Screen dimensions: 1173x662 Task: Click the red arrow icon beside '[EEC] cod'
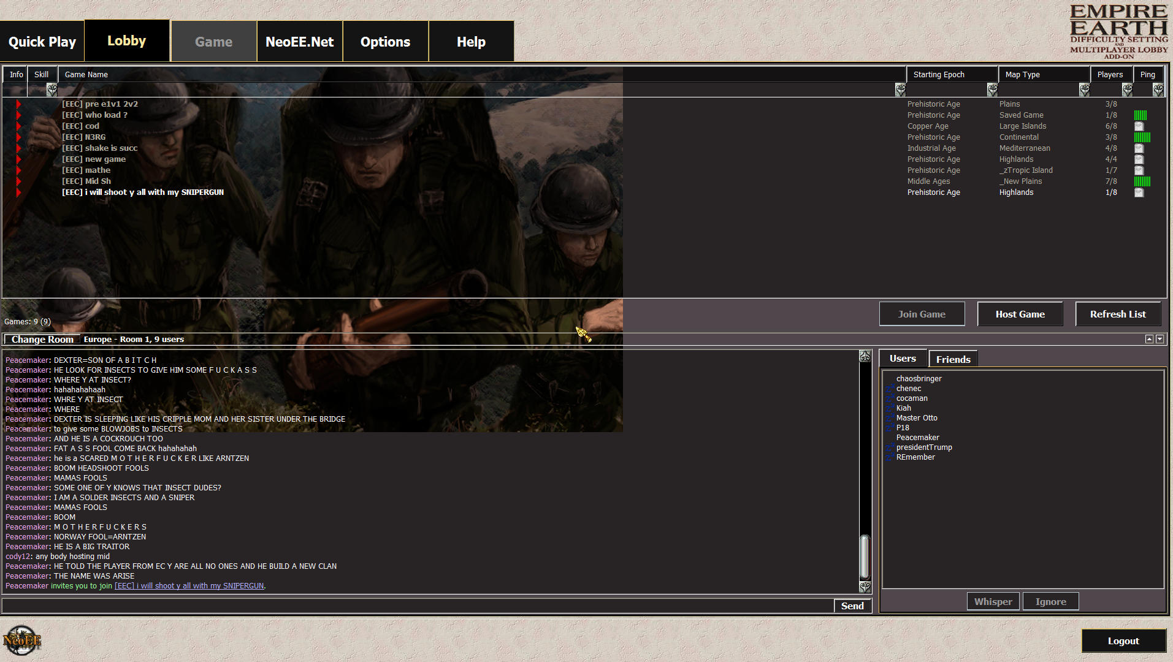click(18, 126)
